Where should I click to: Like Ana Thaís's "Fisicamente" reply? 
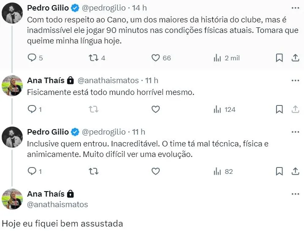(x=156, y=109)
